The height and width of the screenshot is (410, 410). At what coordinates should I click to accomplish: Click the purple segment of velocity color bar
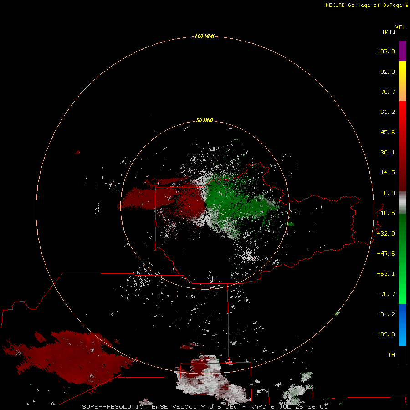[402, 51]
